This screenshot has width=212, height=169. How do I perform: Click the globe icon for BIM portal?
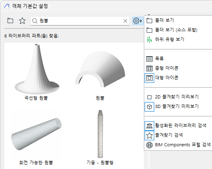tap(149, 145)
